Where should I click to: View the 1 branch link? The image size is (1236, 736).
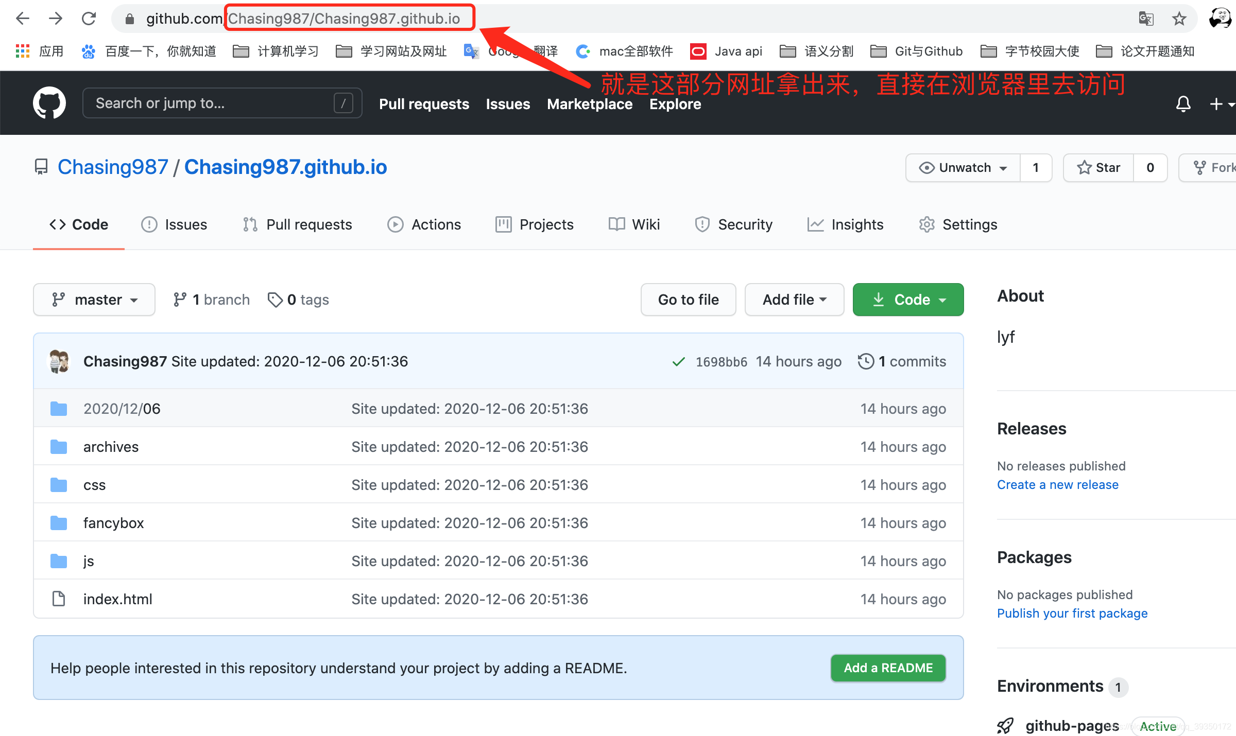point(212,300)
